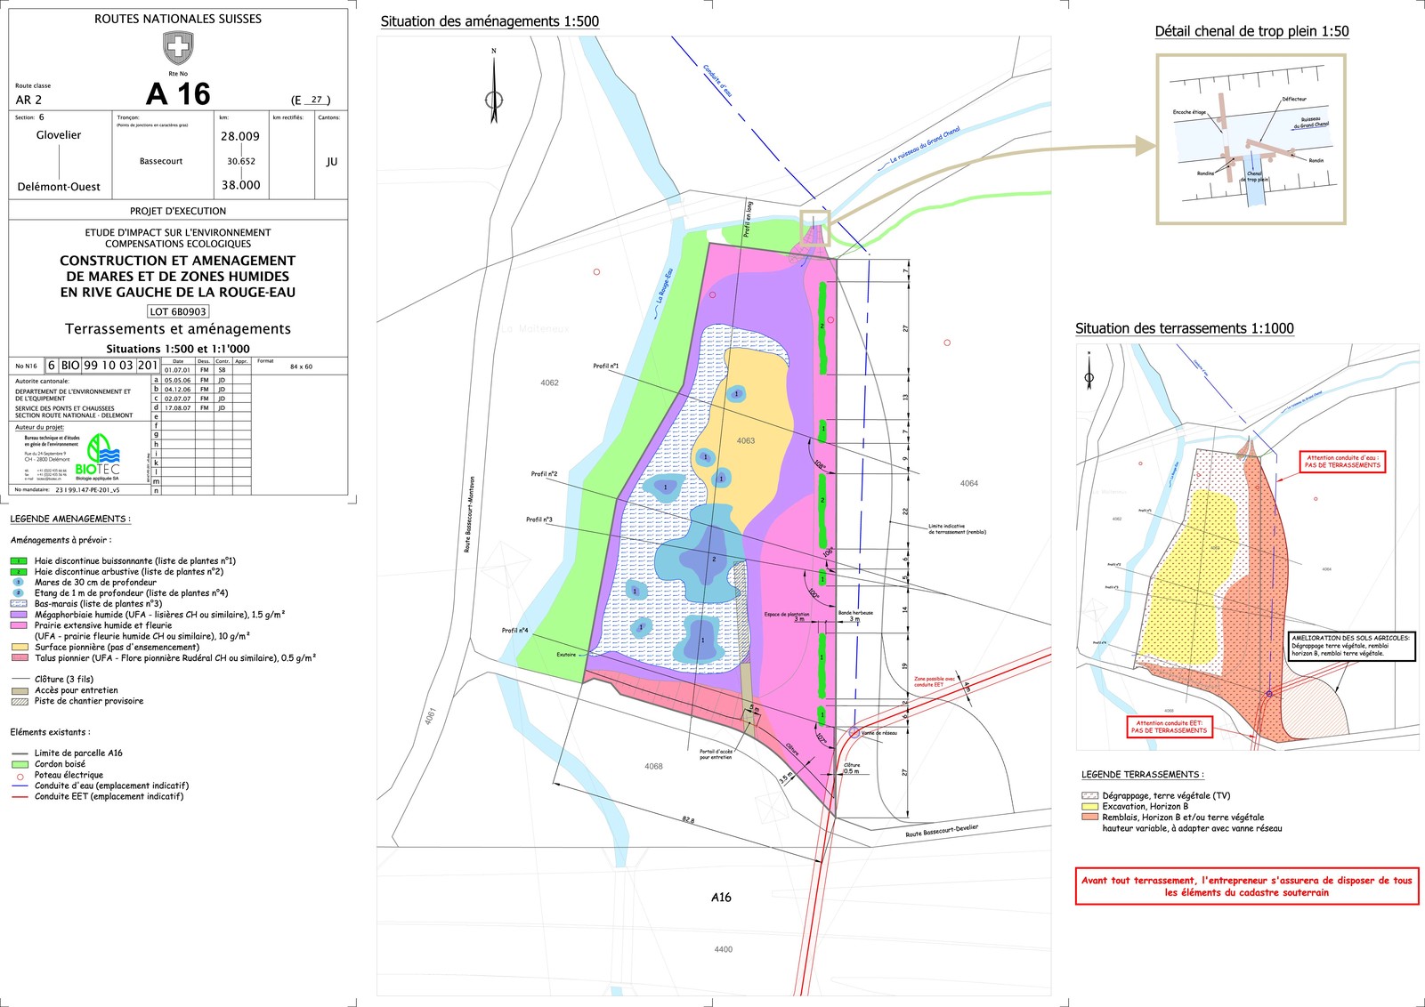Click the Conduite d'eau blue line legend sample

tap(19, 786)
